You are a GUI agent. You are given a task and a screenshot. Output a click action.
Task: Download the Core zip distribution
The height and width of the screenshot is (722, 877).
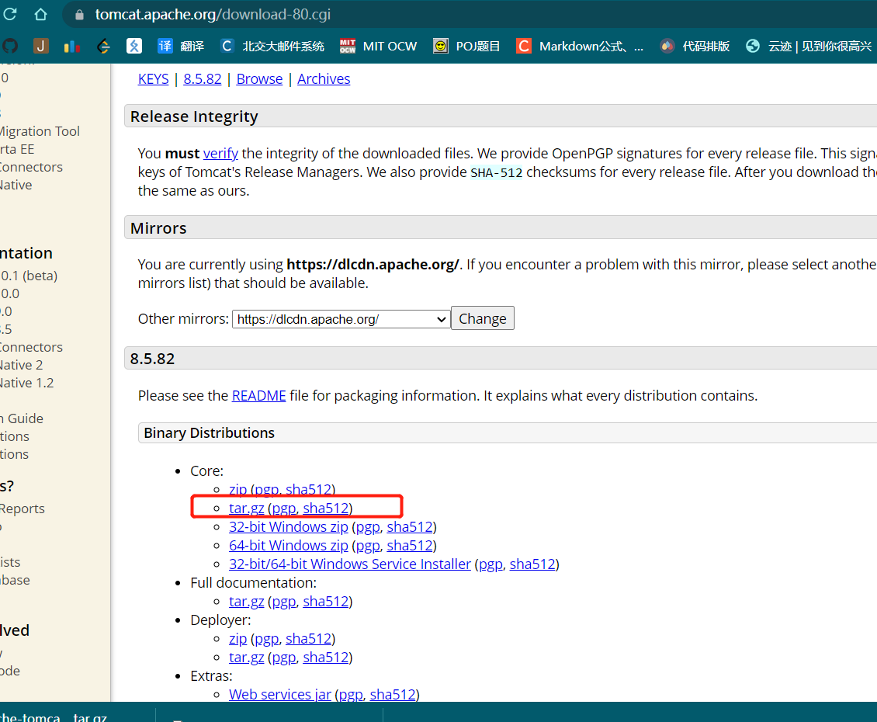pyautogui.click(x=237, y=490)
